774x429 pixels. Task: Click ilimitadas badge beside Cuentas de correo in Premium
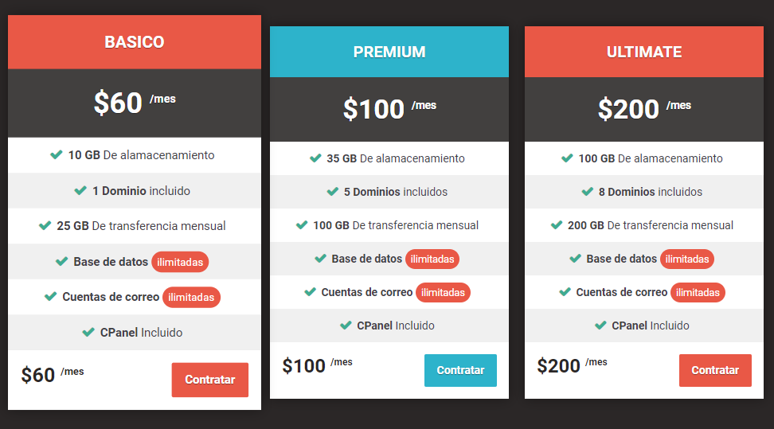[x=443, y=292]
